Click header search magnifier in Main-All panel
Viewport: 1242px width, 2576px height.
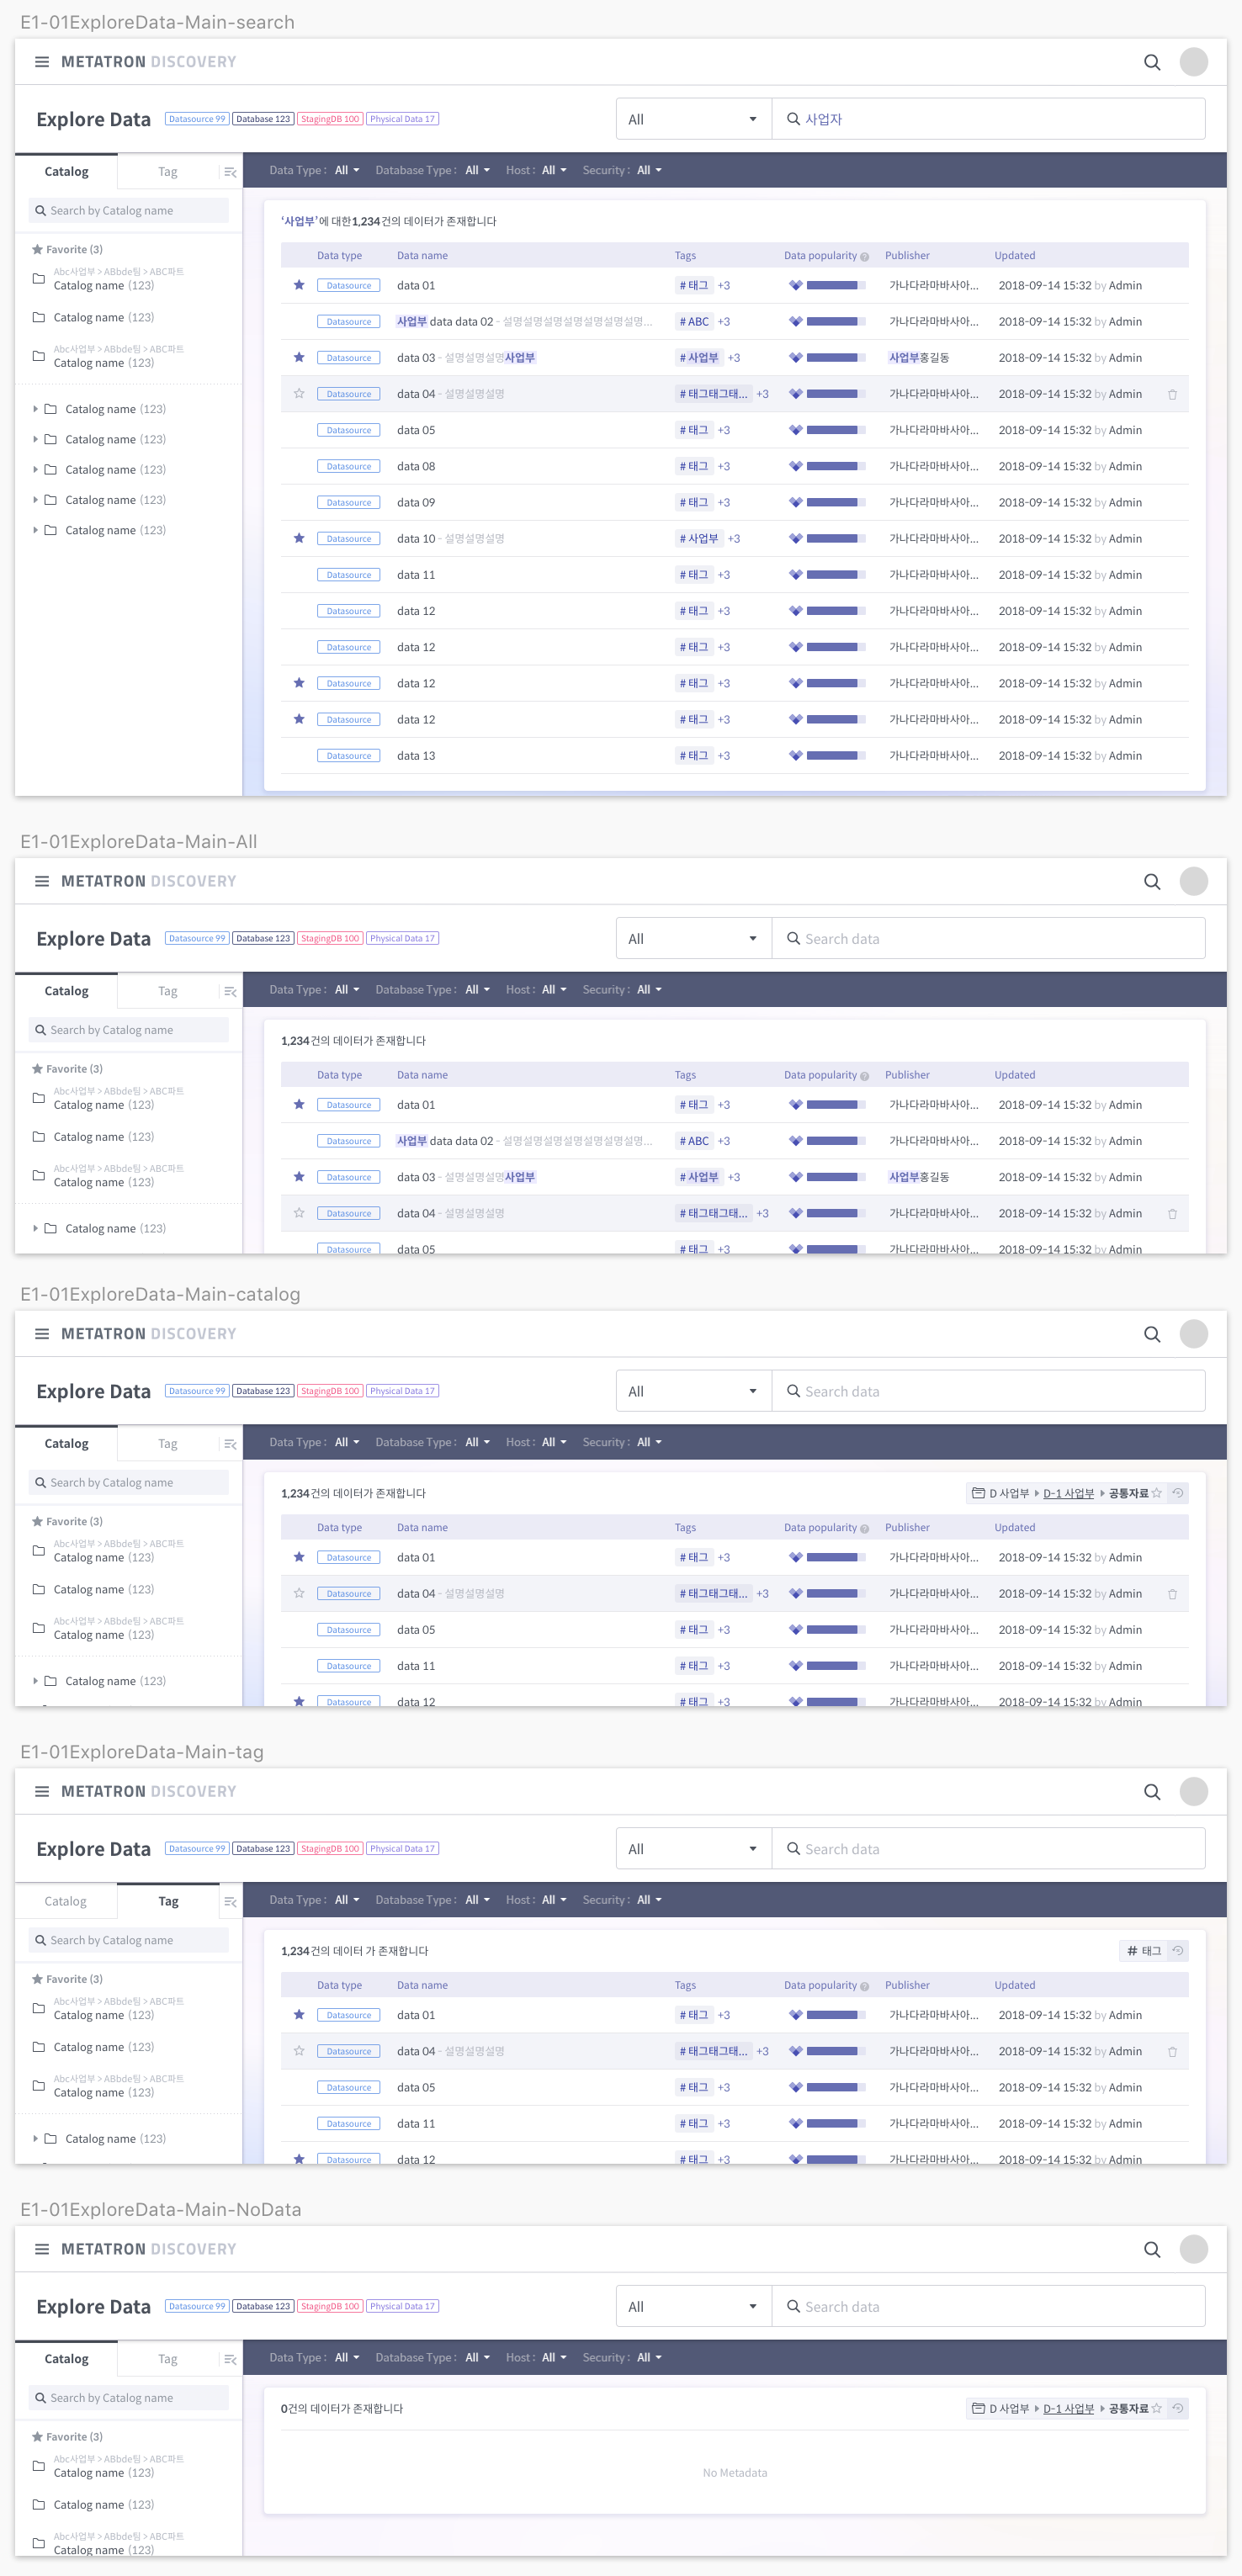(1152, 881)
